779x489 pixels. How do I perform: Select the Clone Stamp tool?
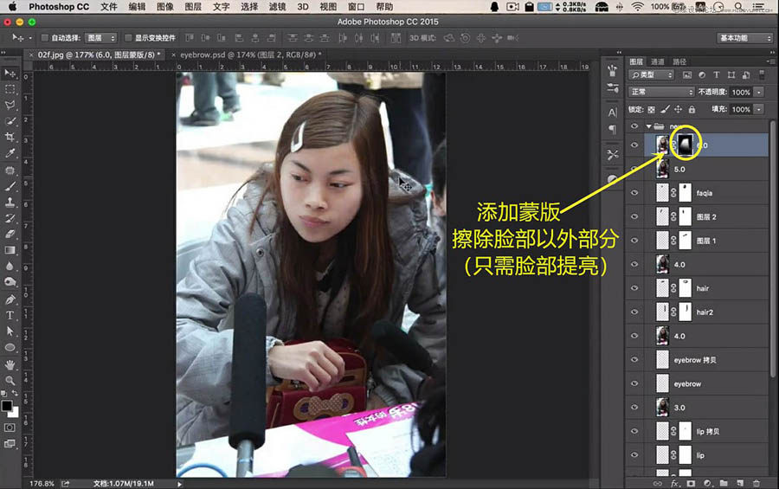(10, 203)
